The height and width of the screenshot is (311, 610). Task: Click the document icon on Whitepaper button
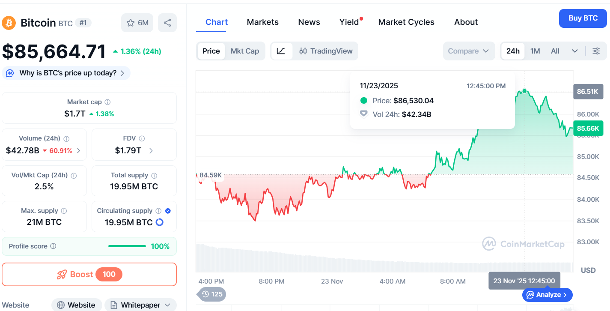(114, 305)
